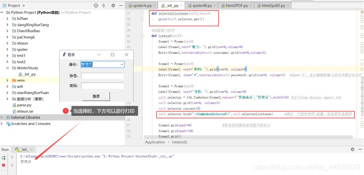Click Application in the editor breadcrumb
The width and height of the screenshot is (364, 175).
[155, 142]
